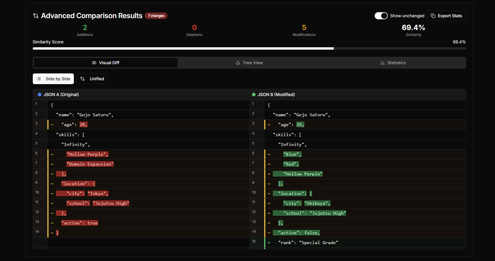This screenshot has height=261, width=495.
Task: Click the tilde marker on age 29 line
Action: click(x=269, y=125)
